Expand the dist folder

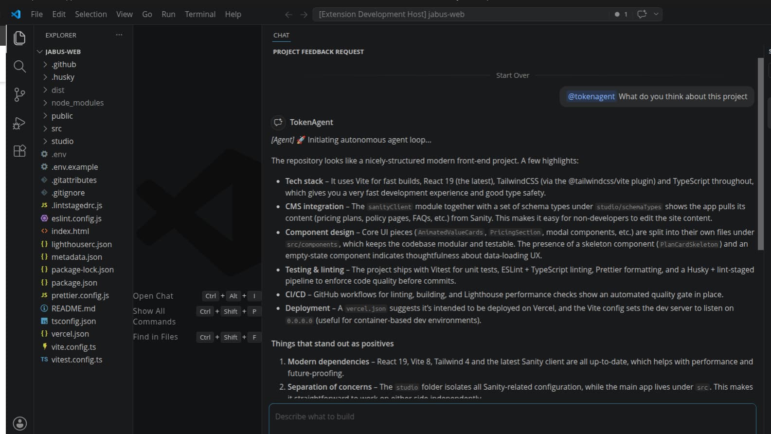[x=45, y=90]
